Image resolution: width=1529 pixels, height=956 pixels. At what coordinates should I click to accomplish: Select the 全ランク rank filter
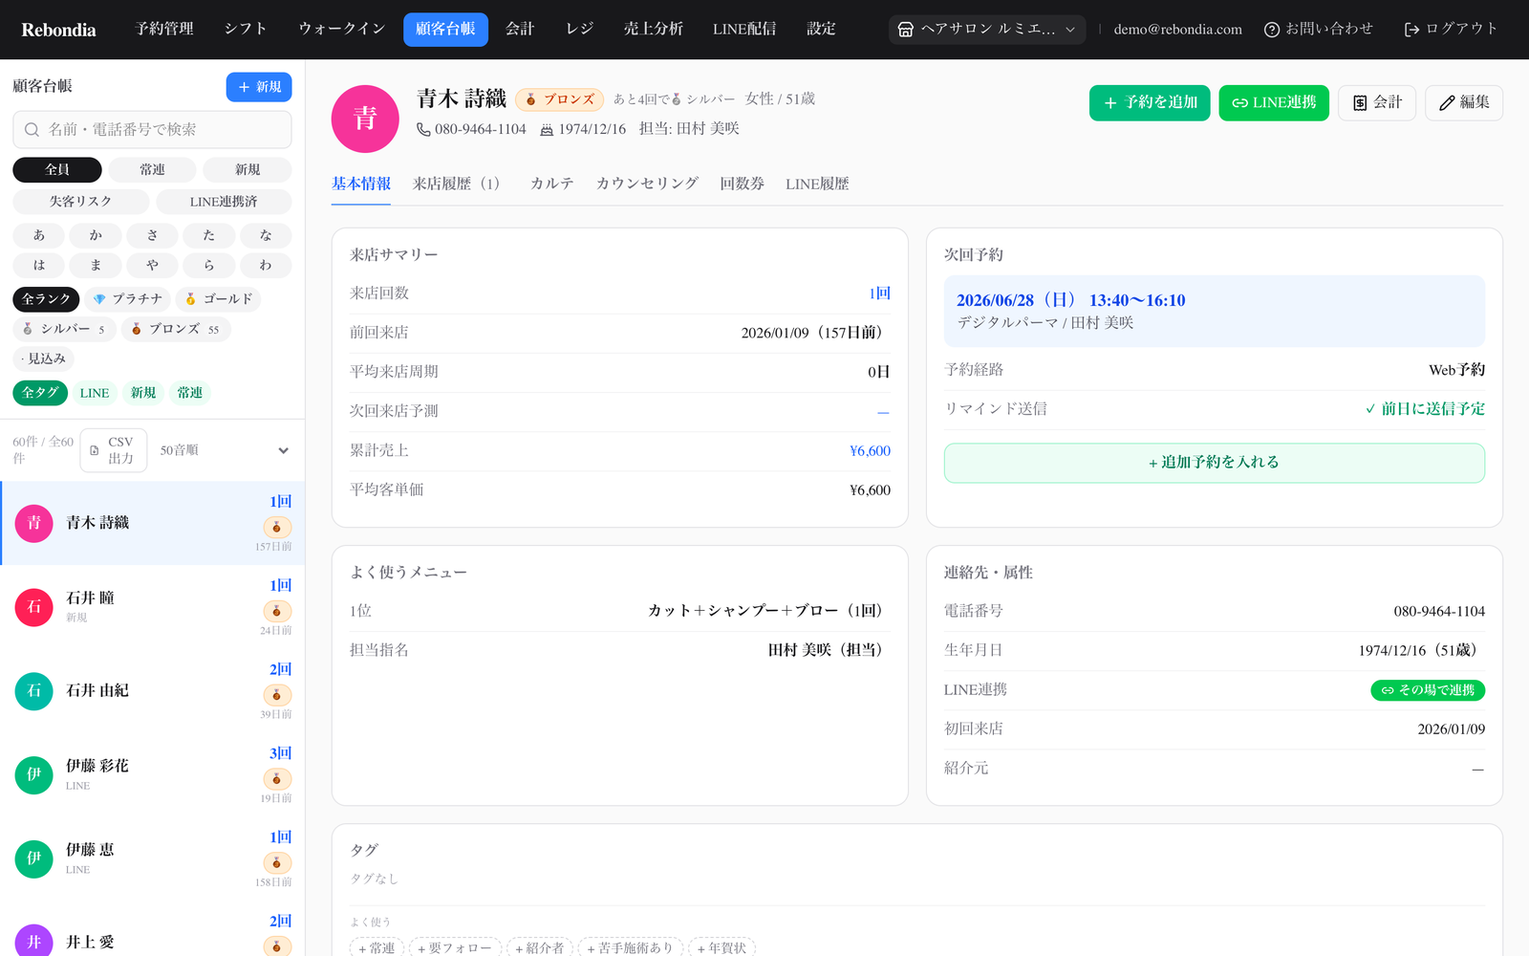[x=46, y=299]
